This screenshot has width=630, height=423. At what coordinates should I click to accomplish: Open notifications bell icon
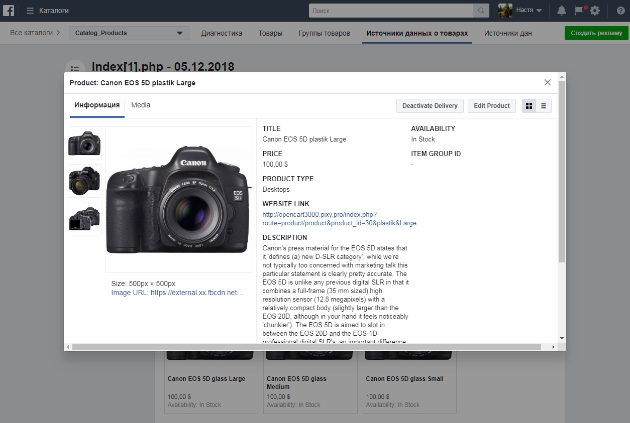click(562, 11)
